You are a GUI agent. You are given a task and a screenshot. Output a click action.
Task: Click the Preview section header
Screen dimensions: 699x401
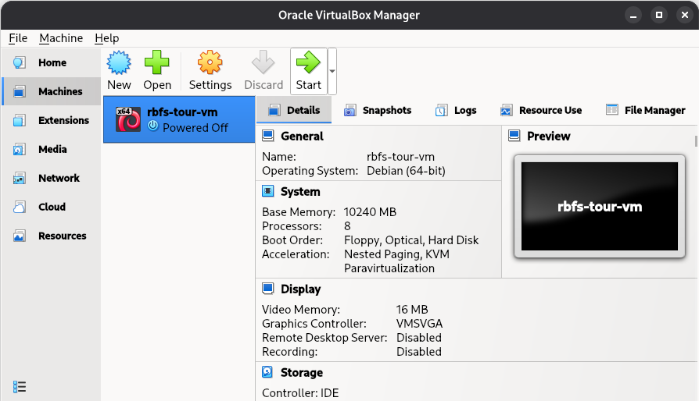click(x=548, y=137)
